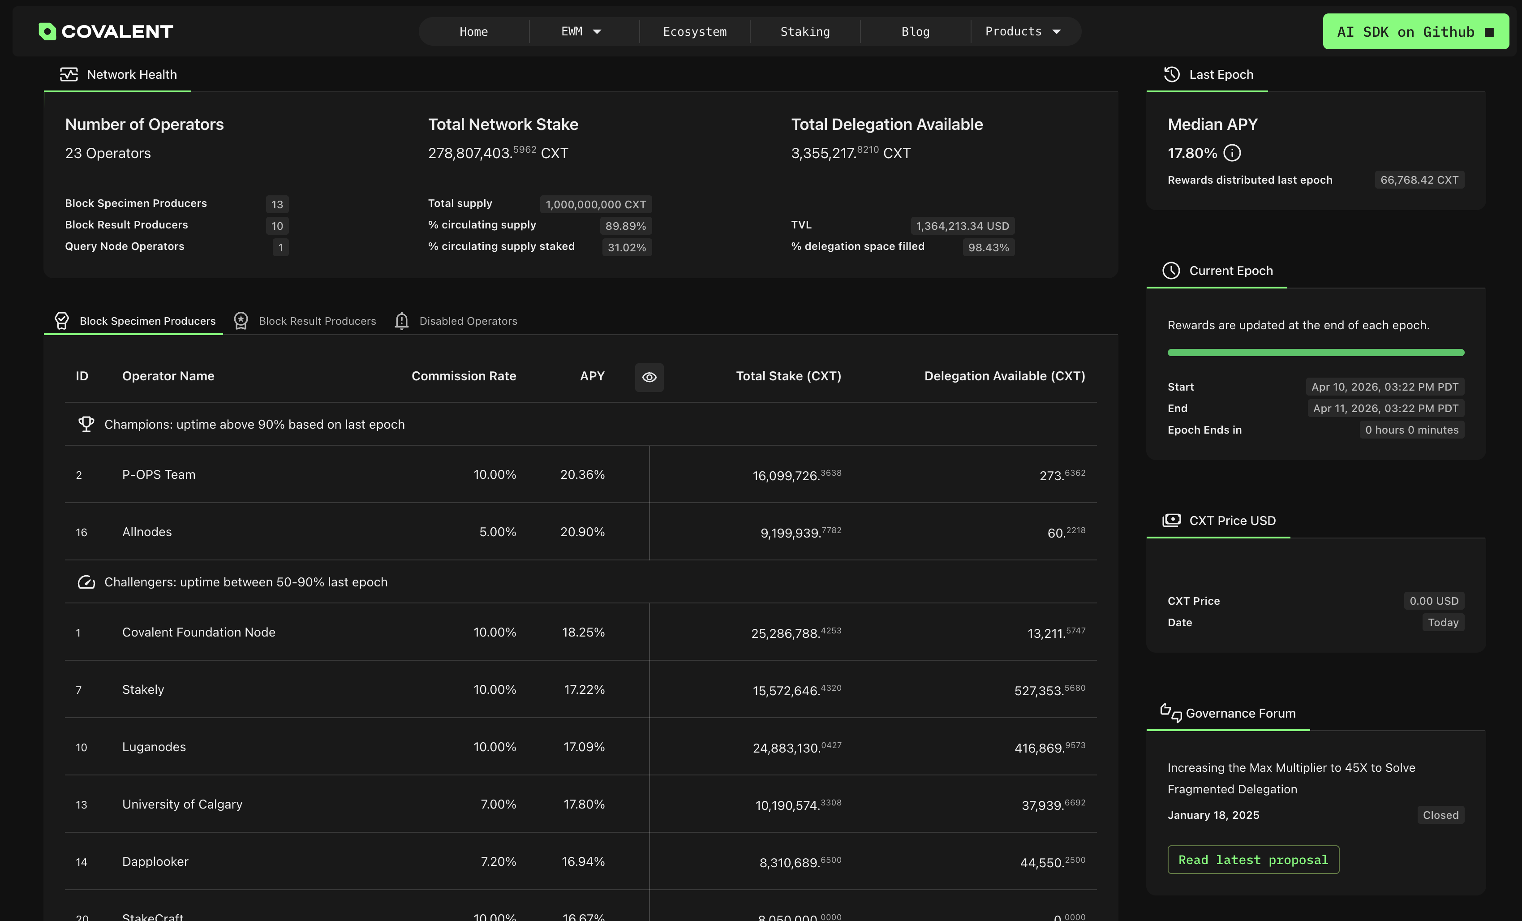Click the 66,768.42 CXT rewards value
Viewport: 1522px width, 921px height.
point(1419,180)
